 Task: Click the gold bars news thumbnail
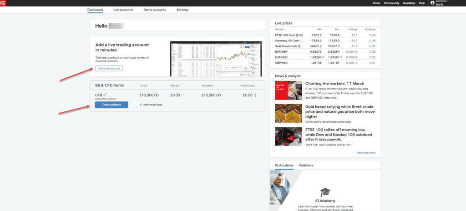(x=289, y=113)
